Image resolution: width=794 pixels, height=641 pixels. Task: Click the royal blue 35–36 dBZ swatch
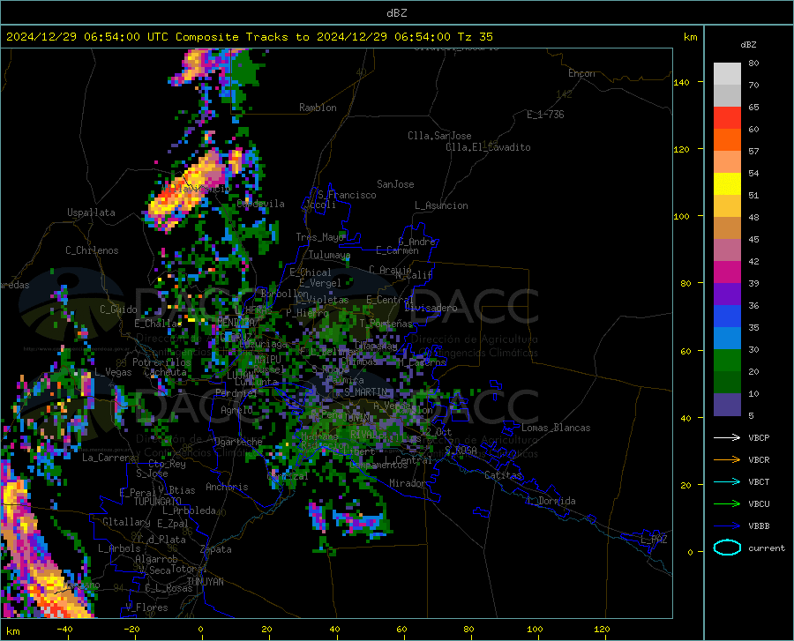[727, 317]
